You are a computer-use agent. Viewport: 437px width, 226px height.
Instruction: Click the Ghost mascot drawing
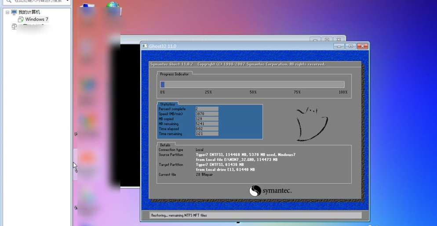[311, 123]
